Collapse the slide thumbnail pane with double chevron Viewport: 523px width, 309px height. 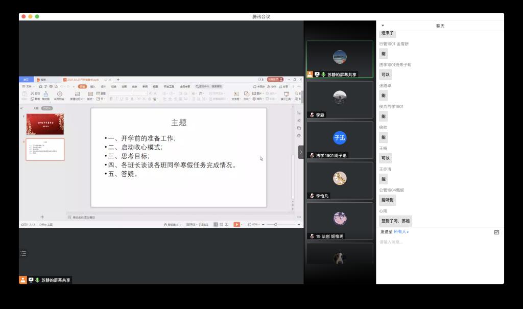coord(21,108)
